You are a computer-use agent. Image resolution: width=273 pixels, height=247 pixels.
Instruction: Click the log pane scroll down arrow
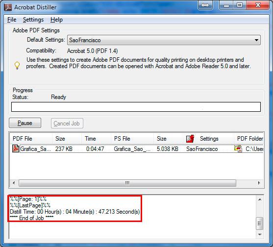click(x=260, y=235)
